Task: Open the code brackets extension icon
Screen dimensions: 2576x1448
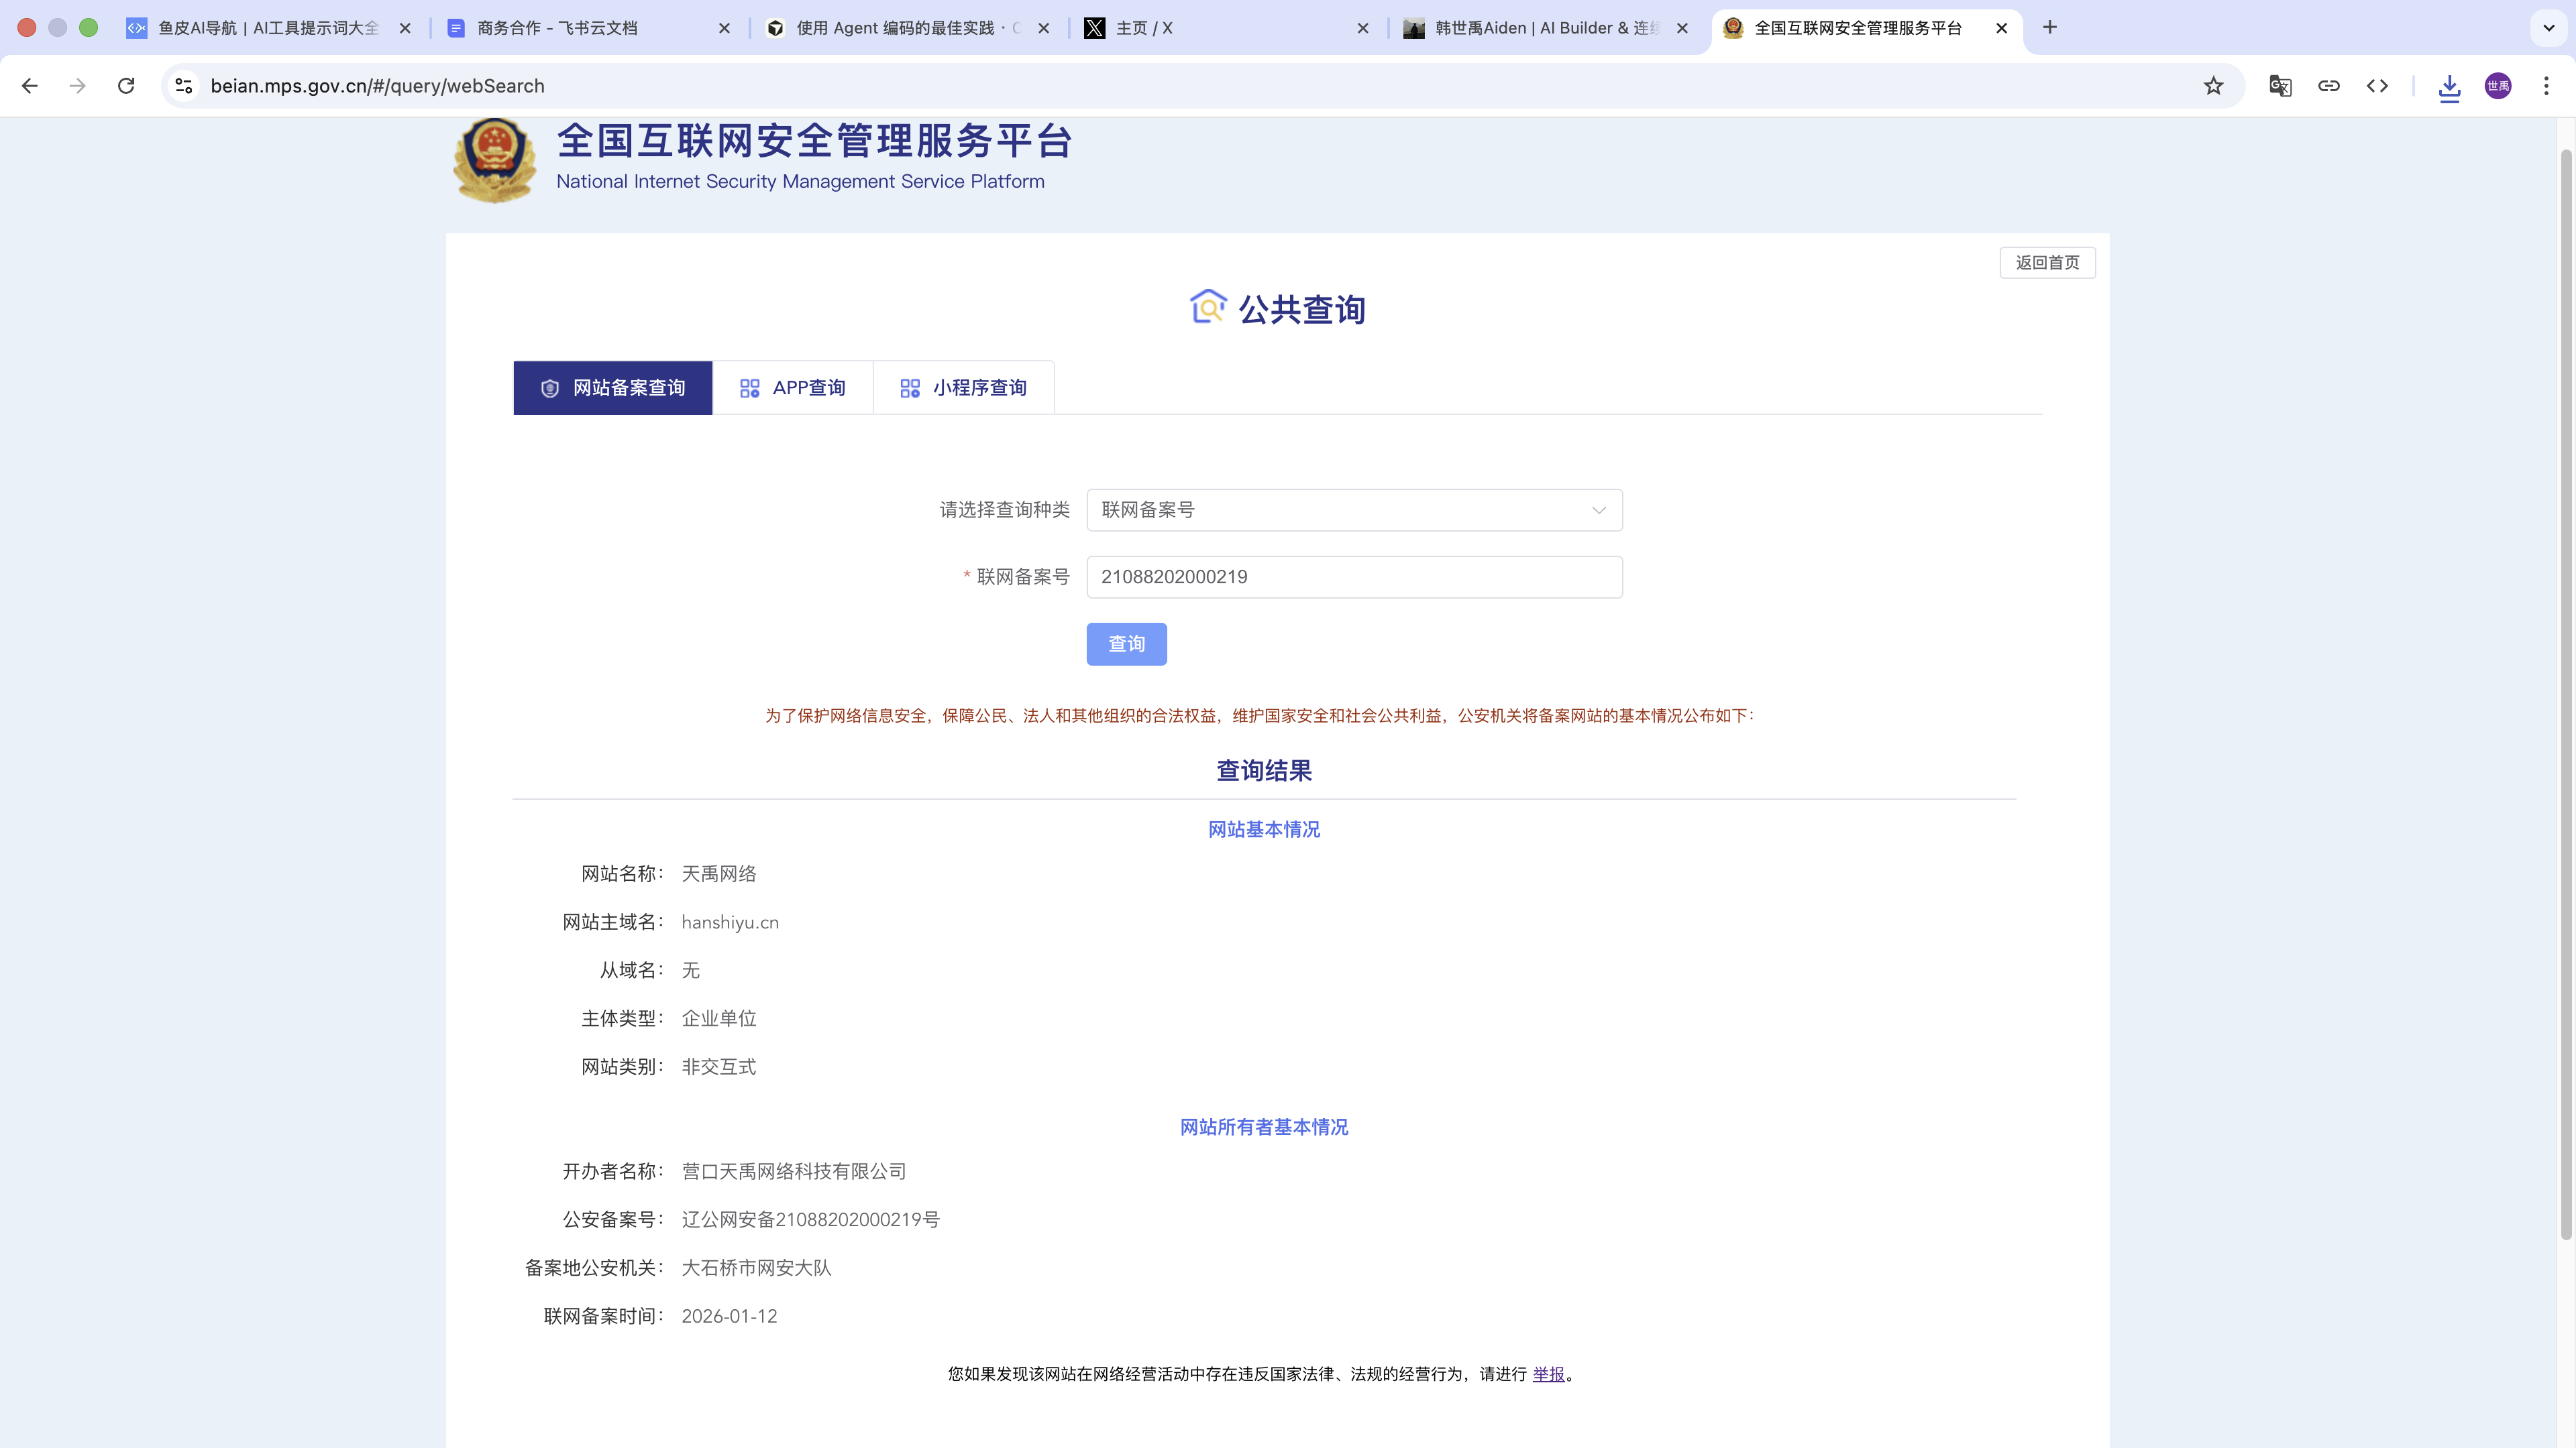Action: (x=2377, y=86)
